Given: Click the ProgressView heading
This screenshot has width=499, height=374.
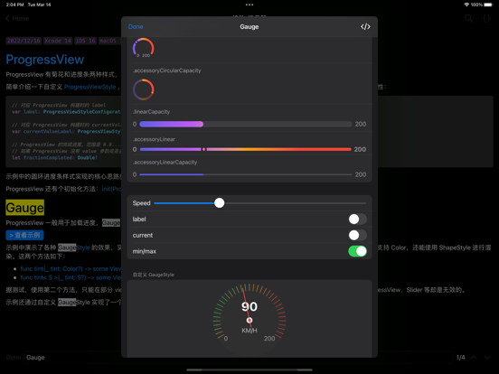Looking at the screenshot, I should pos(45,60).
